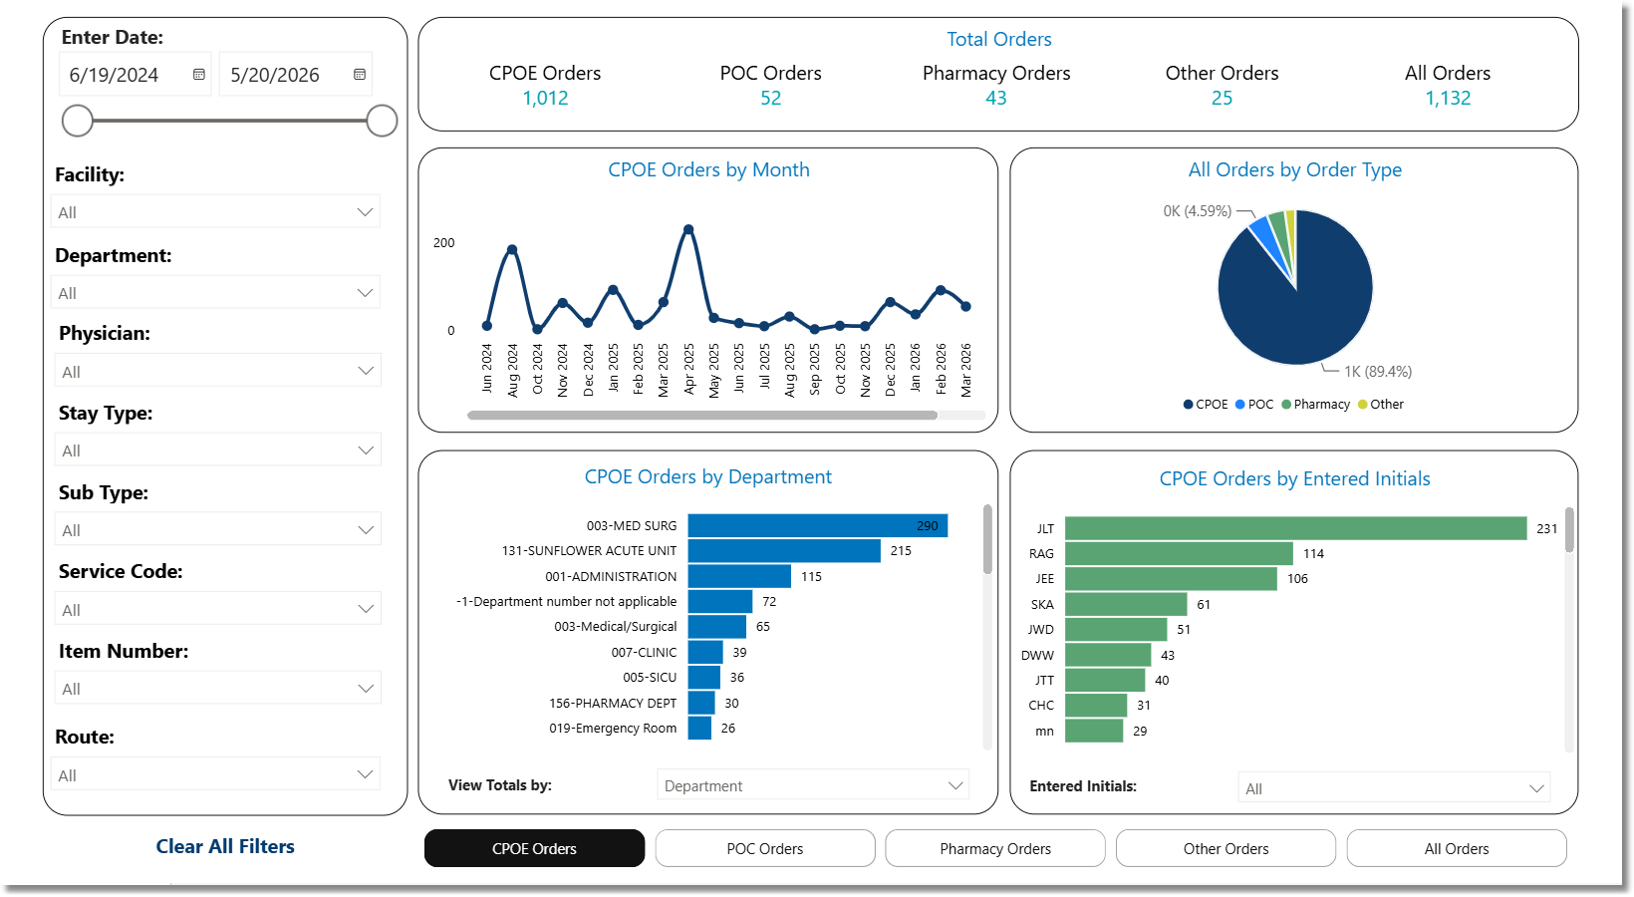Open the end date calendar picker icon

360,75
